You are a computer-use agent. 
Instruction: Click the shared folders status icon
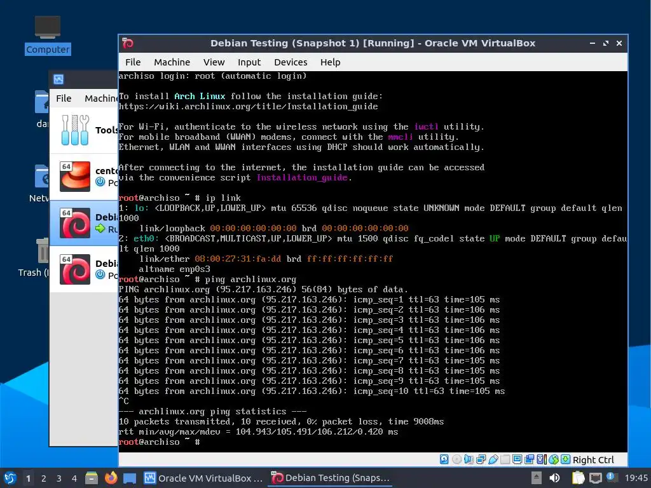click(x=505, y=459)
